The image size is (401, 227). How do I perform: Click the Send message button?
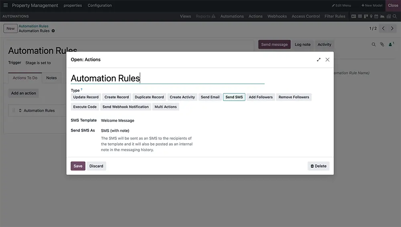(274, 45)
